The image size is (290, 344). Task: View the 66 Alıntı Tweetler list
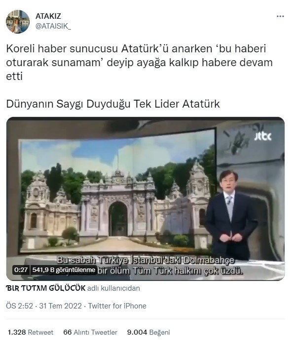(90, 332)
